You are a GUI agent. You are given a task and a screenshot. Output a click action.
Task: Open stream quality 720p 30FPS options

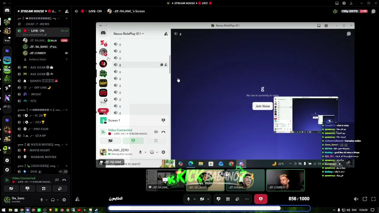click(x=350, y=11)
